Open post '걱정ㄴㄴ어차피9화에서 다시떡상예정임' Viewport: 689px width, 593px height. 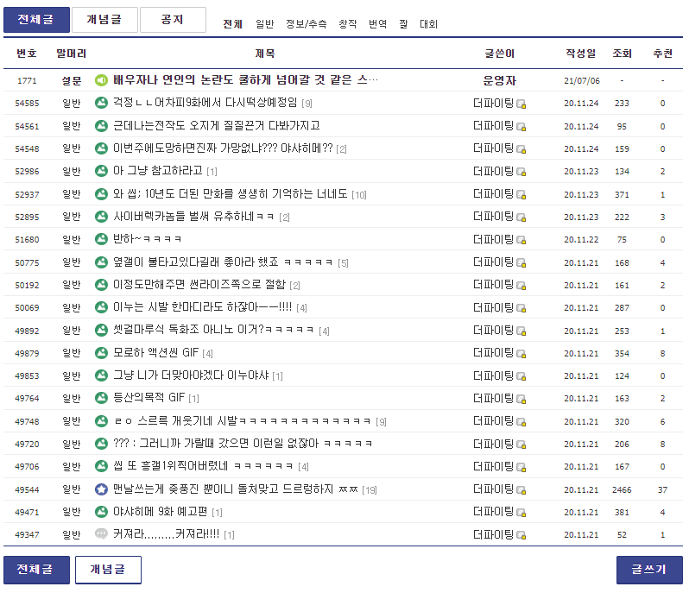tap(205, 104)
